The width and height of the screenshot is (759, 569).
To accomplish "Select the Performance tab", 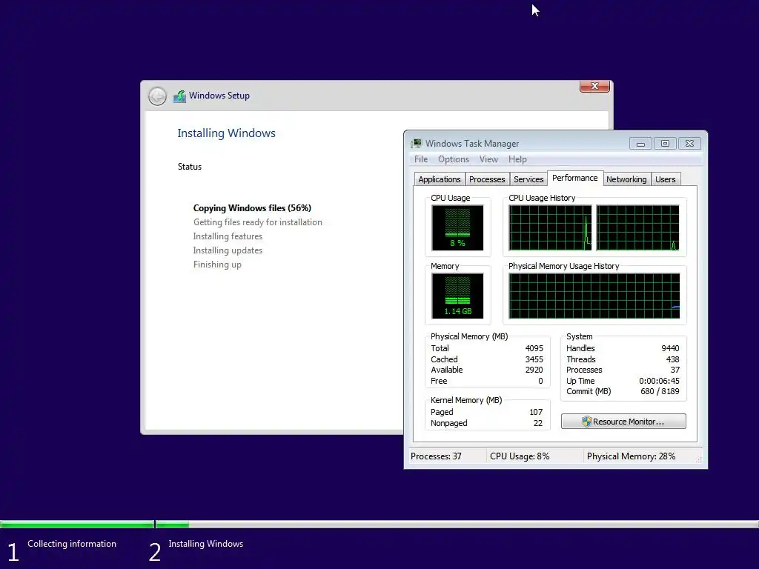I will (x=575, y=178).
